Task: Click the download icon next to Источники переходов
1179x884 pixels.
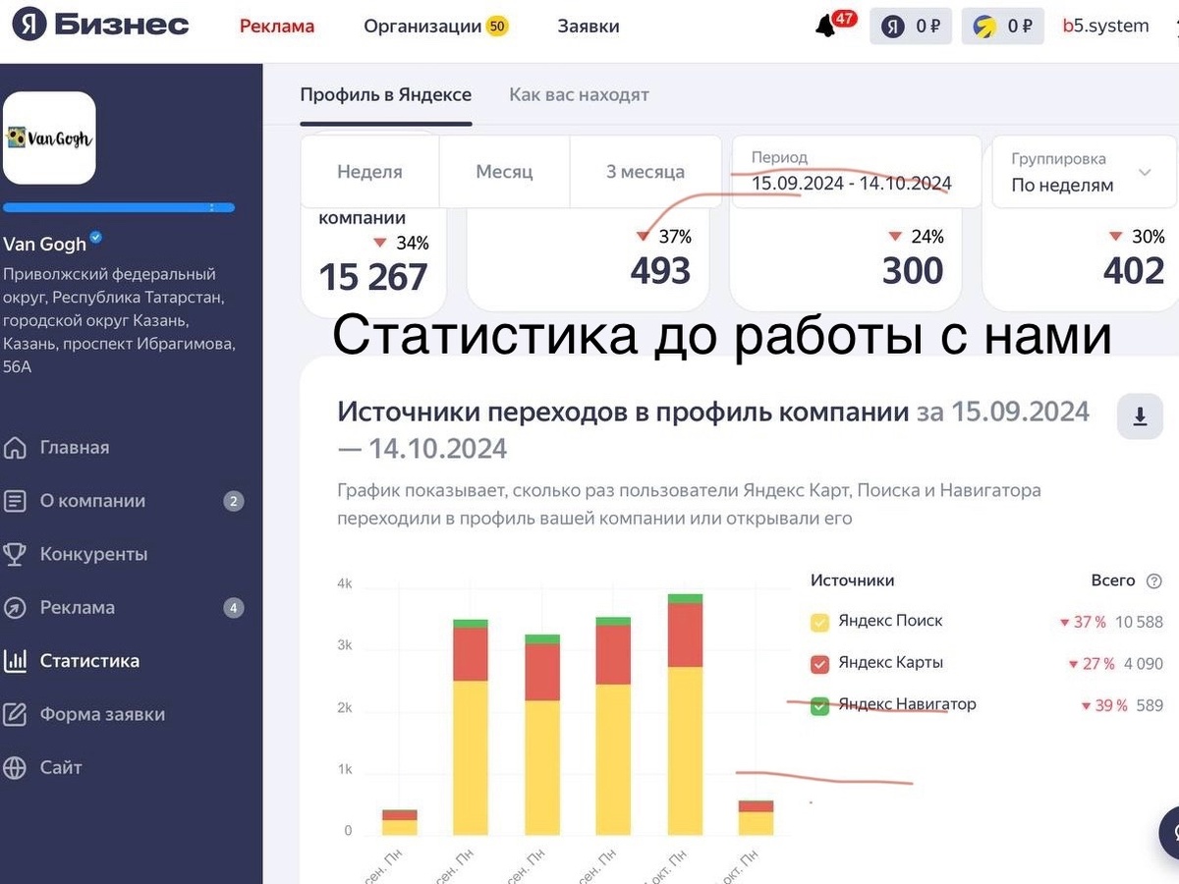Action: click(1140, 415)
